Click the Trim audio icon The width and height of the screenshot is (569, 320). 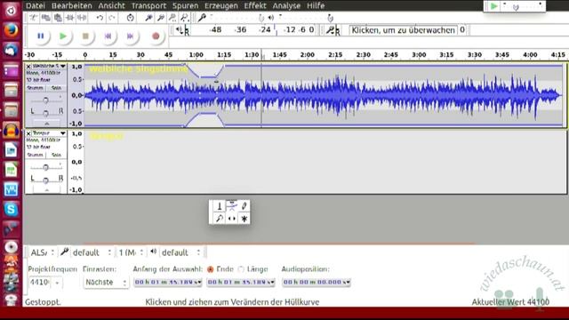point(70,18)
